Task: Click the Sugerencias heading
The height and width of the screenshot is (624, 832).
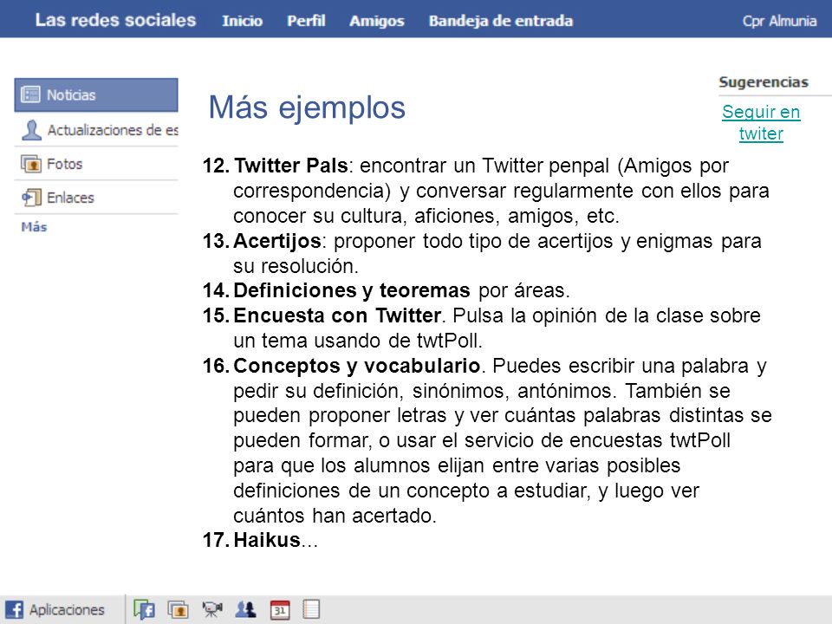Action: tap(764, 82)
